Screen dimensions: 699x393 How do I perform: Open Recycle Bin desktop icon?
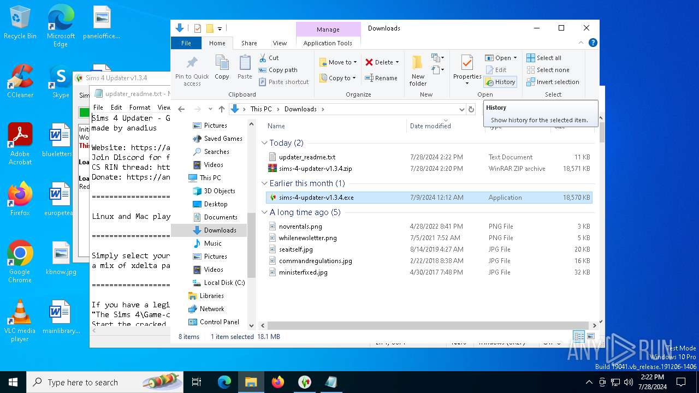pyautogui.click(x=20, y=23)
